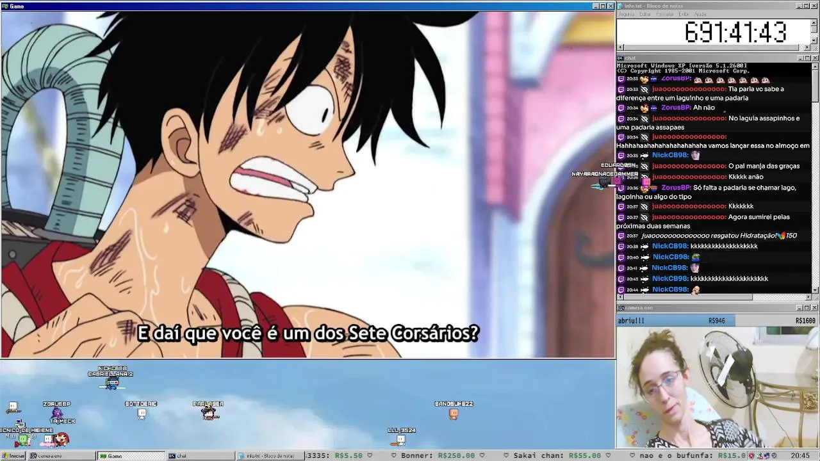Click the chat vertical scrollbar thumb
The image size is (820, 461).
coord(815,85)
